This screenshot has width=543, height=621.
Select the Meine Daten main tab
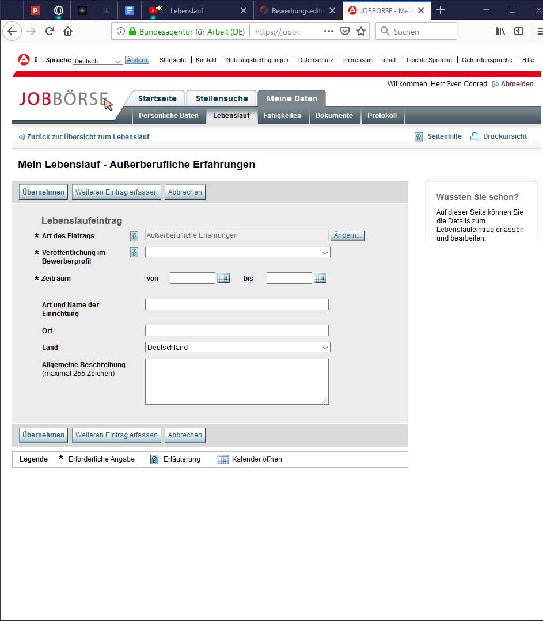point(292,98)
